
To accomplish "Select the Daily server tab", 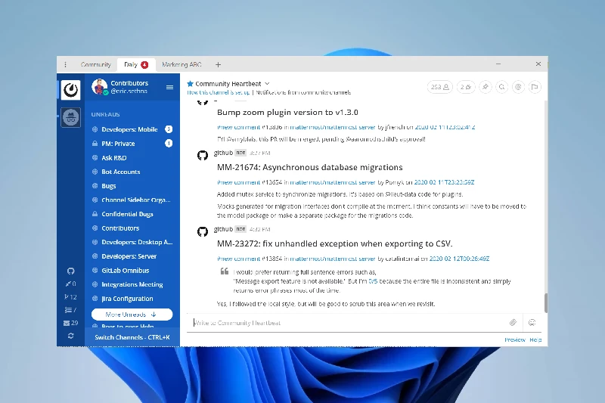I will coord(136,64).
